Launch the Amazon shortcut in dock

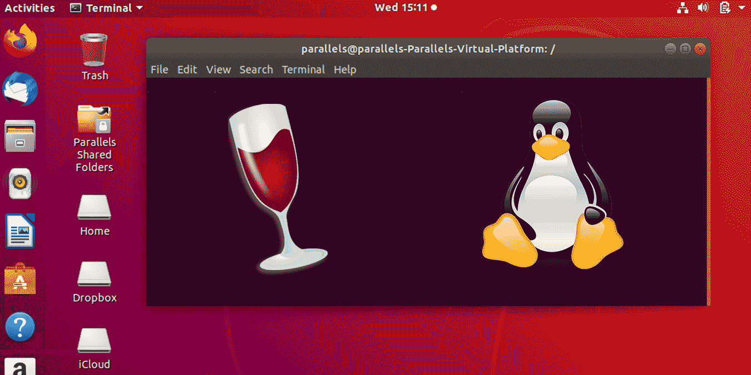[x=21, y=367]
